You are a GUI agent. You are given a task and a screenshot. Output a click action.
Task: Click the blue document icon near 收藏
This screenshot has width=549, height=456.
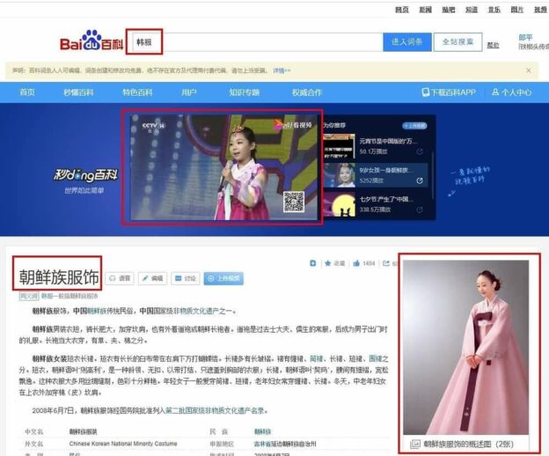click(313, 263)
